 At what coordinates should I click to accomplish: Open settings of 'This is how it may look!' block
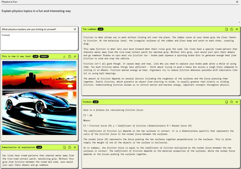point(75,56)
